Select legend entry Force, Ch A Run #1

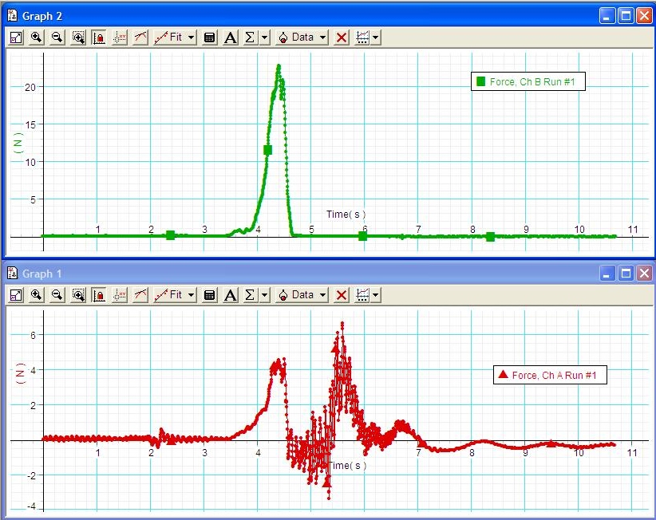550,375
